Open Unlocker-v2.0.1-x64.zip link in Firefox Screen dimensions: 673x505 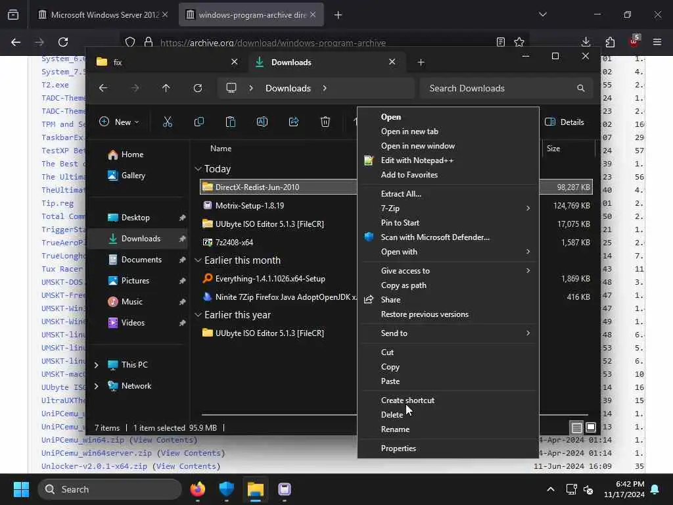(x=95, y=466)
